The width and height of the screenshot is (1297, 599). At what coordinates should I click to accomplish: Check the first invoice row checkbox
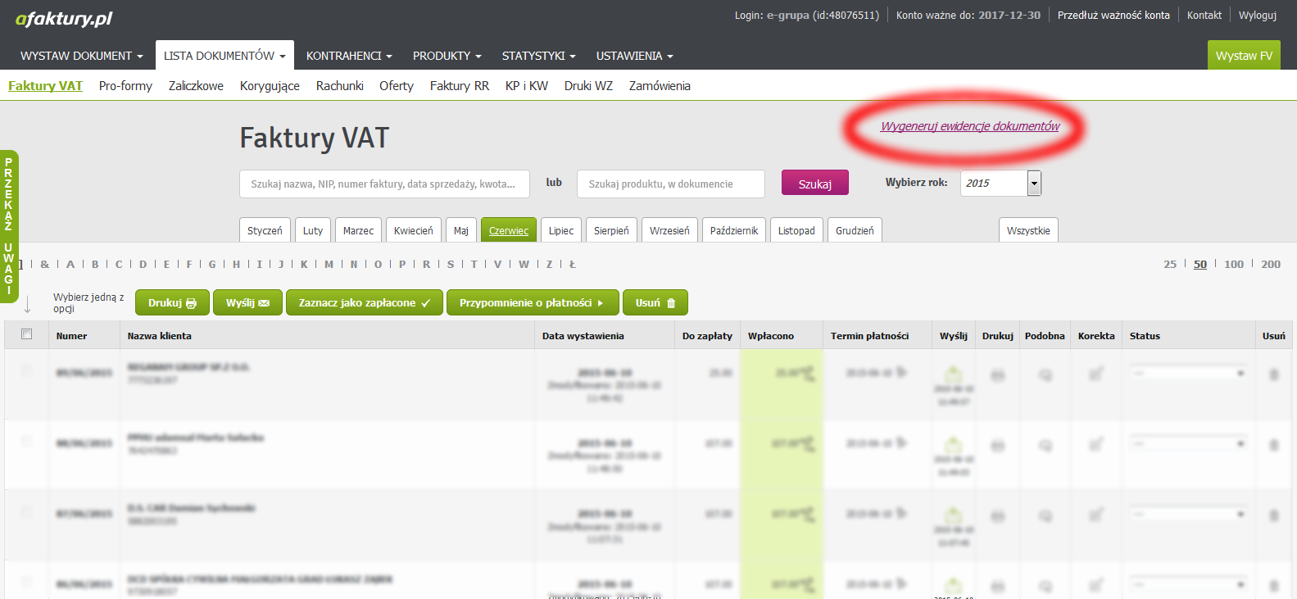26,371
